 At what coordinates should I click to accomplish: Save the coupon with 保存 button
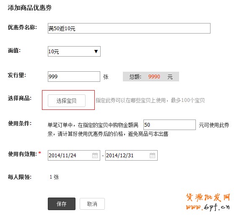point(62,204)
